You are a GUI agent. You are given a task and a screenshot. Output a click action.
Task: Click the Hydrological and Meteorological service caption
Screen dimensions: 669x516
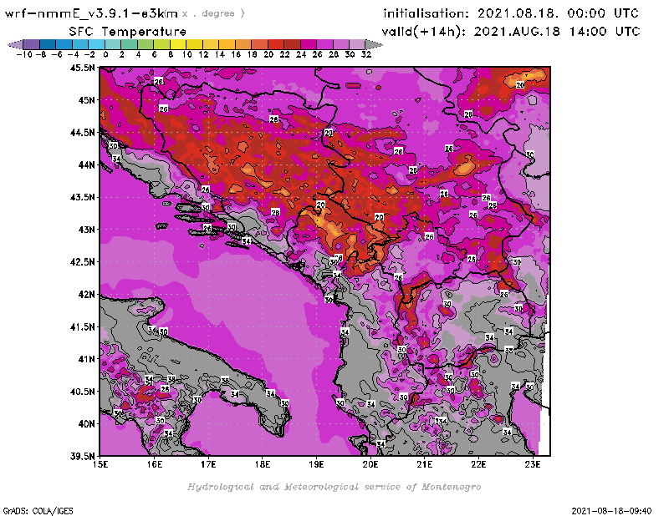(x=334, y=487)
